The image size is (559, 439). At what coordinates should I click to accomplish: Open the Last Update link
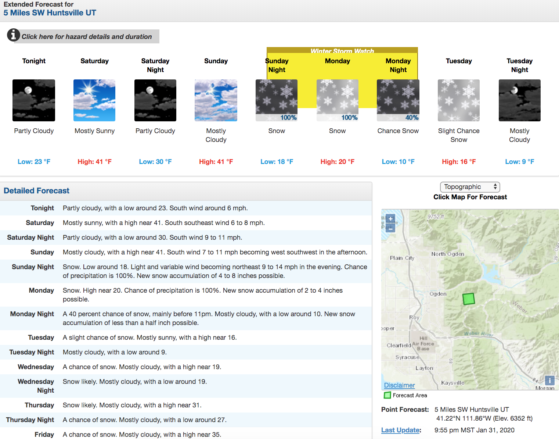coord(401,430)
